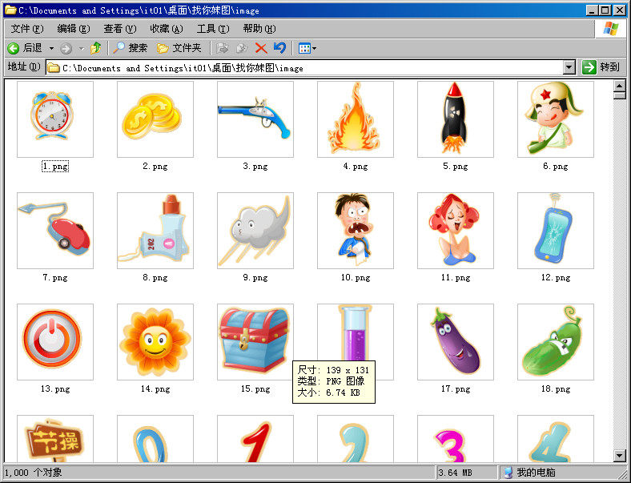Click the Move To toolbar icon
Image resolution: width=631 pixels, height=483 pixels.
[223, 48]
